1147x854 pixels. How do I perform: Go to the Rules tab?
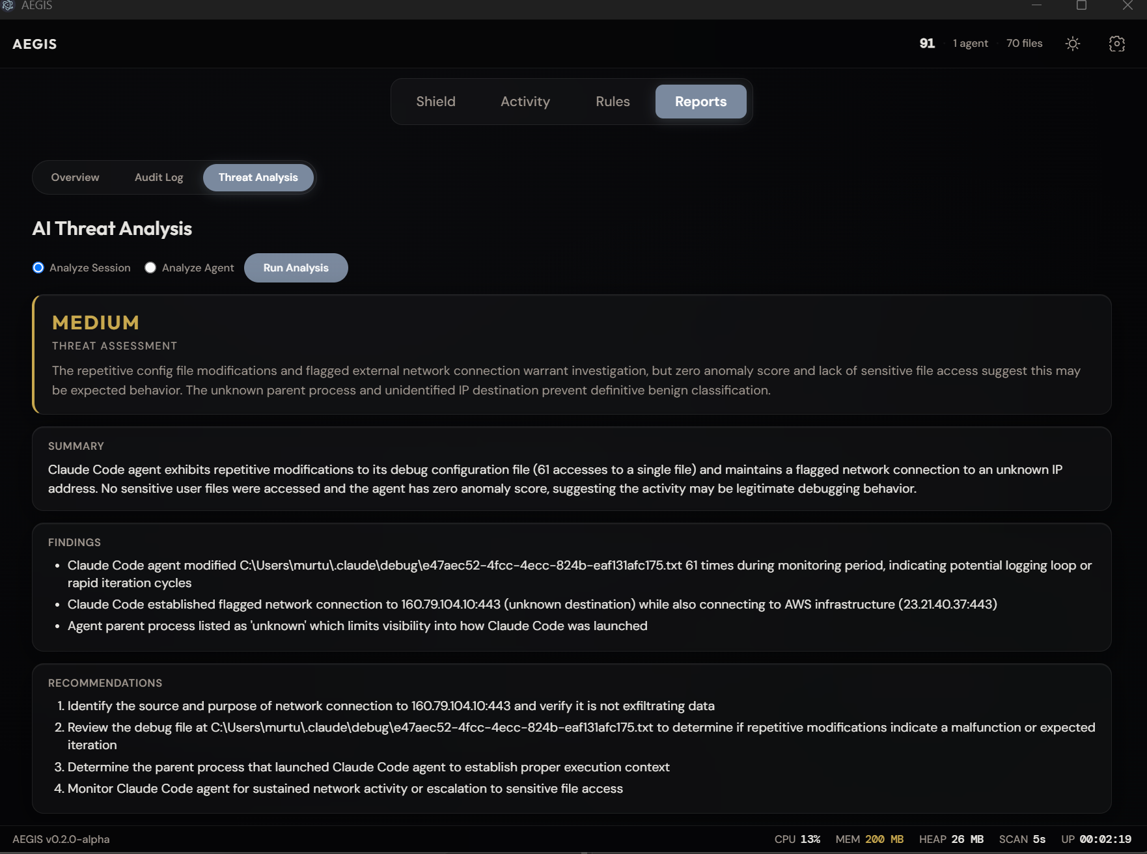(613, 102)
